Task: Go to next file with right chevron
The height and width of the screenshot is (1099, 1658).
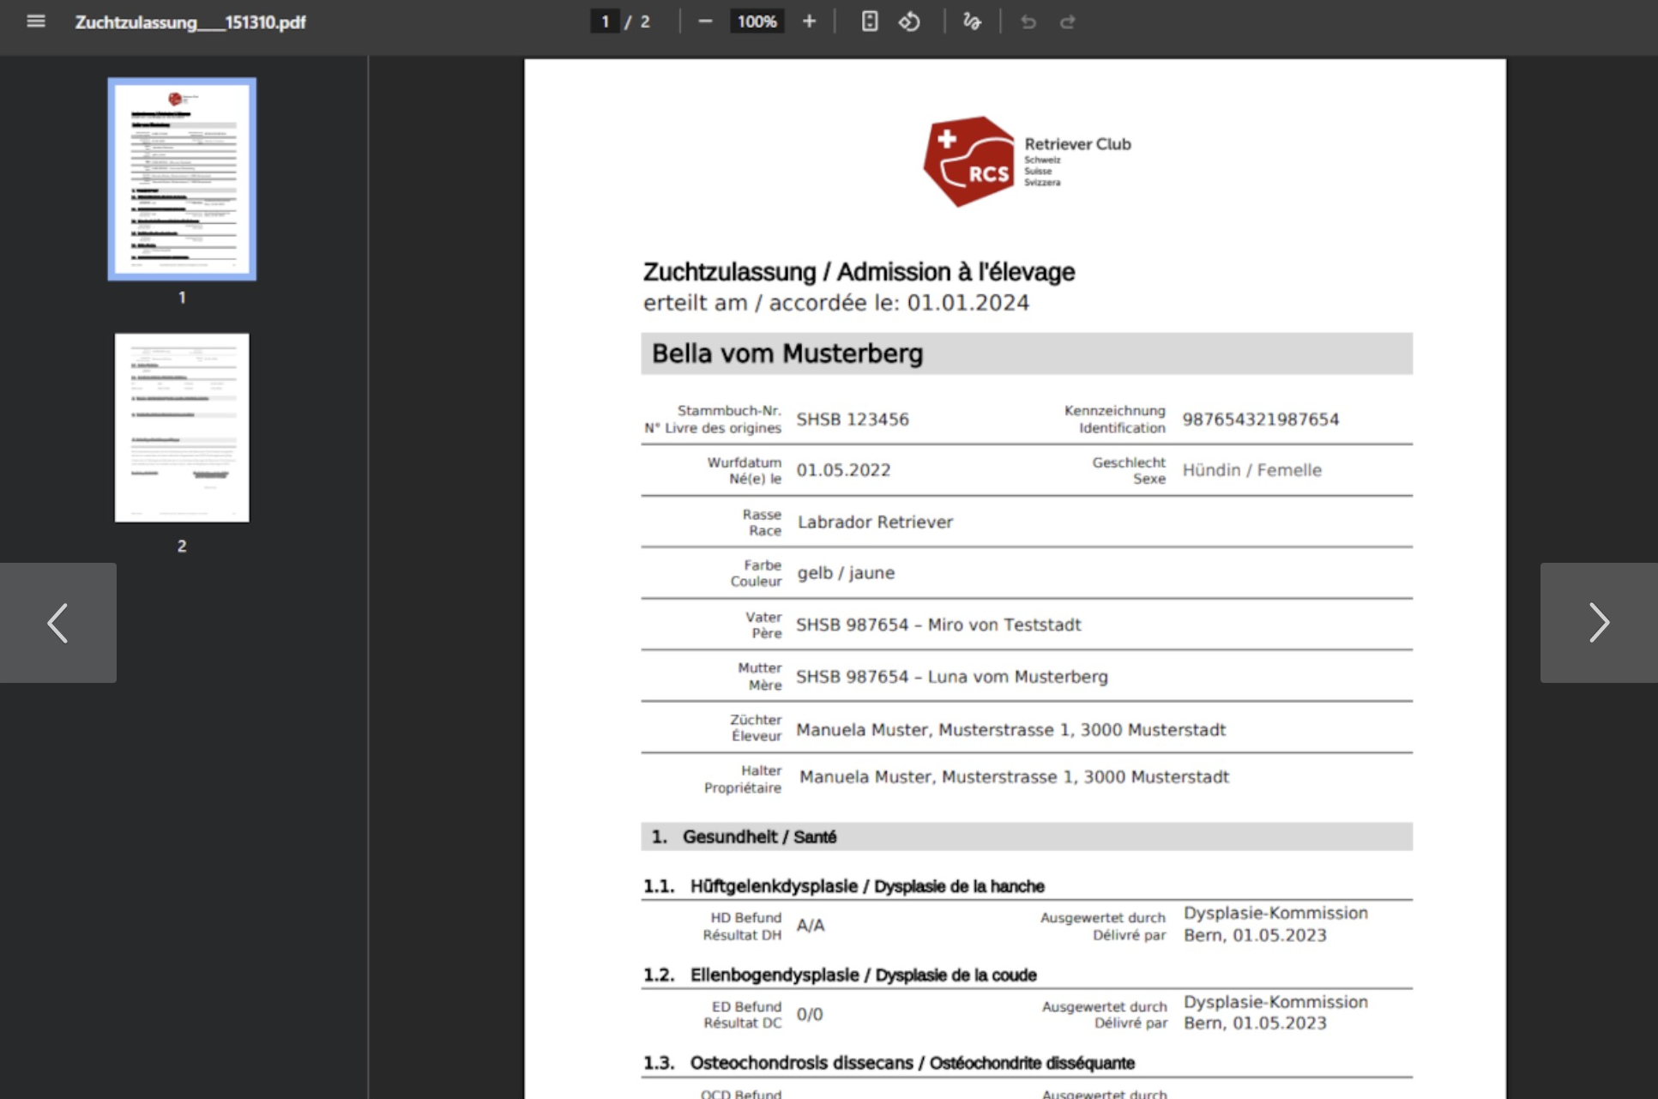Action: pyautogui.click(x=1598, y=623)
